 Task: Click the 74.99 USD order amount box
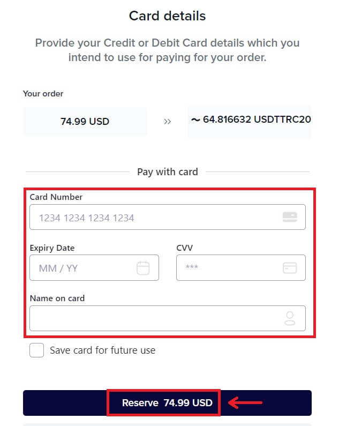point(85,122)
